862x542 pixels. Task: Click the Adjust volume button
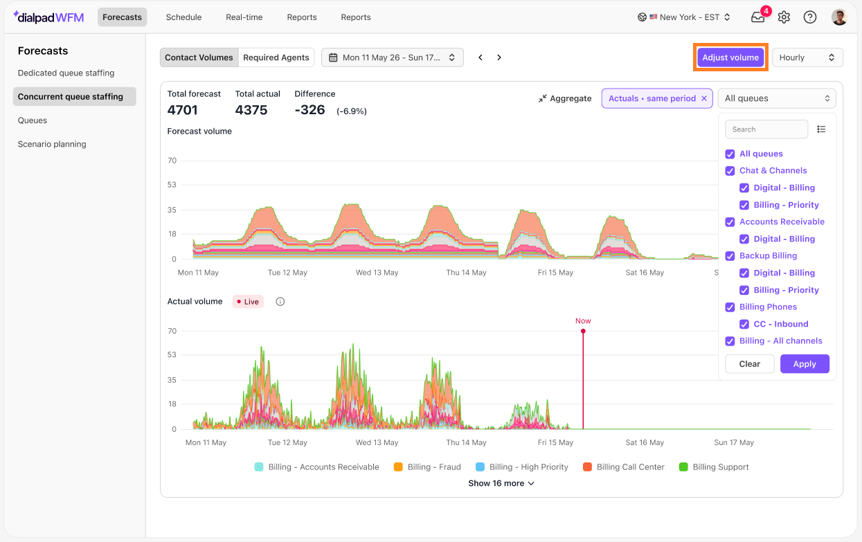730,57
